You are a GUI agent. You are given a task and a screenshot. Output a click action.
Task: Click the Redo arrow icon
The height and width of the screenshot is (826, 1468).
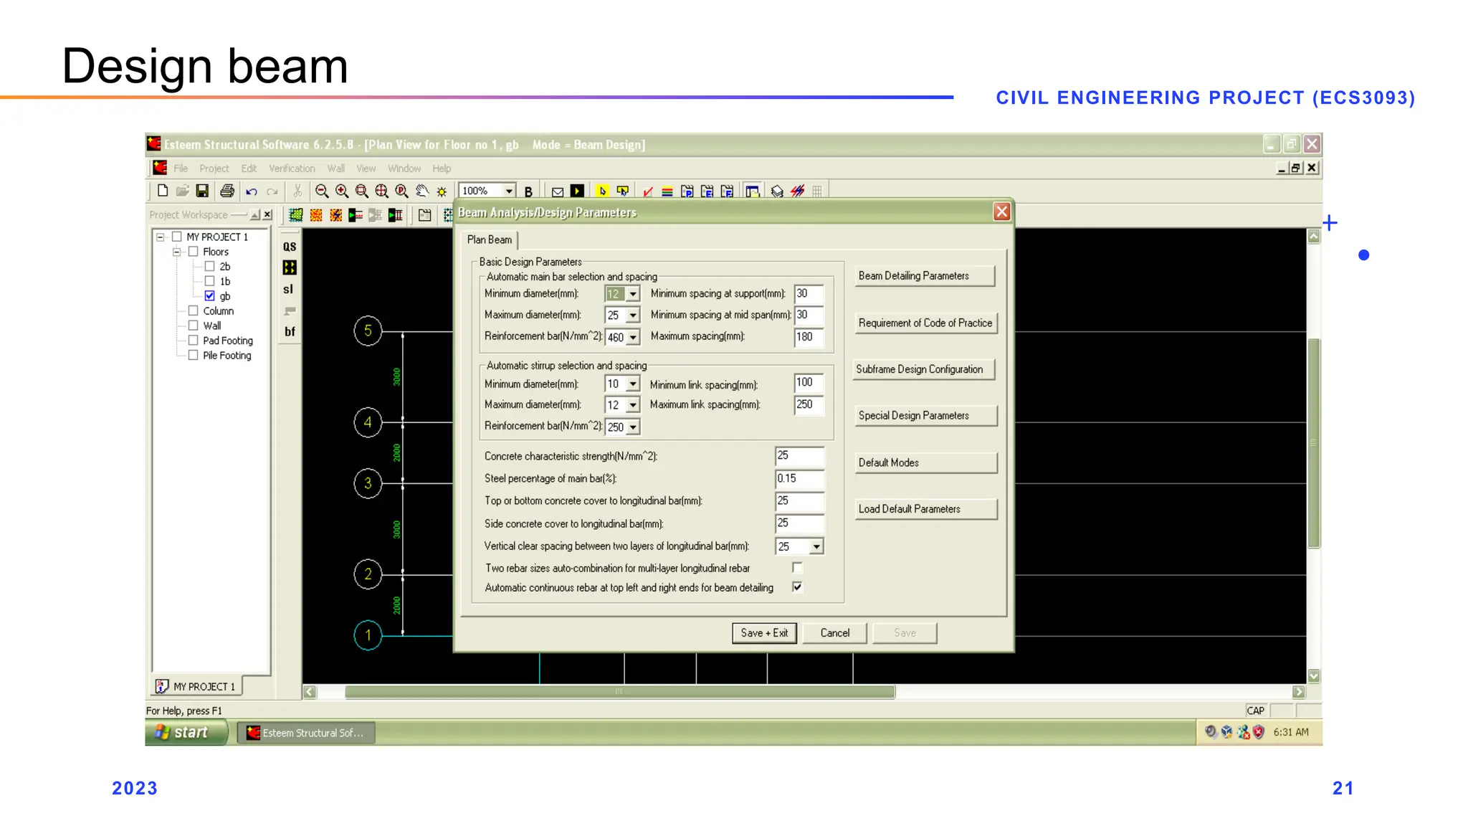(x=272, y=191)
